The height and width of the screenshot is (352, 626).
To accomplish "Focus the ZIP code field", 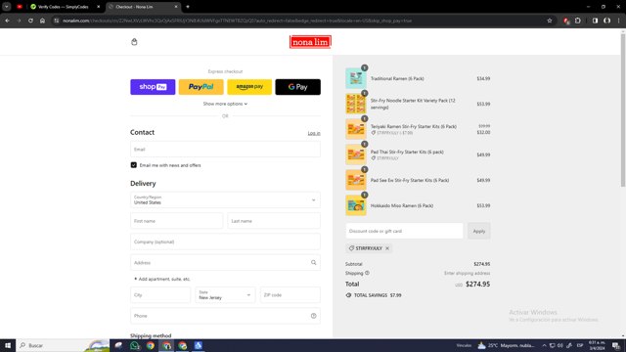I will point(291,295).
